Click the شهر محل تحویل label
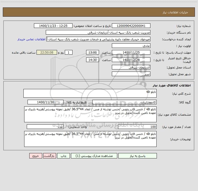This screenshot has width=198, height=191. 180,74
